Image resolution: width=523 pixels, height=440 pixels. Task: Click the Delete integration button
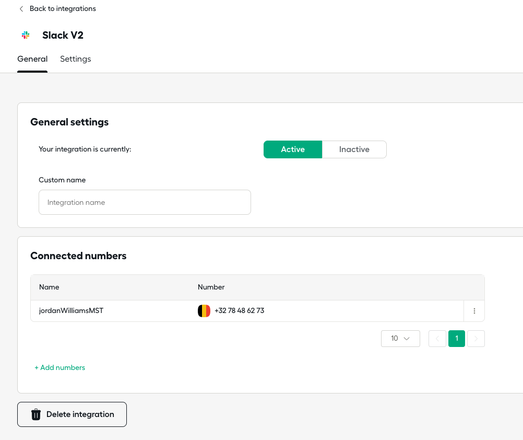(x=72, y=414)
